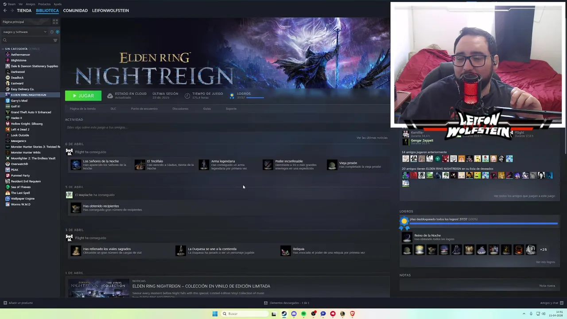Screen dimensions: 567x319
Task: Open vinyl collection news thumbnail
Action: 98,288
